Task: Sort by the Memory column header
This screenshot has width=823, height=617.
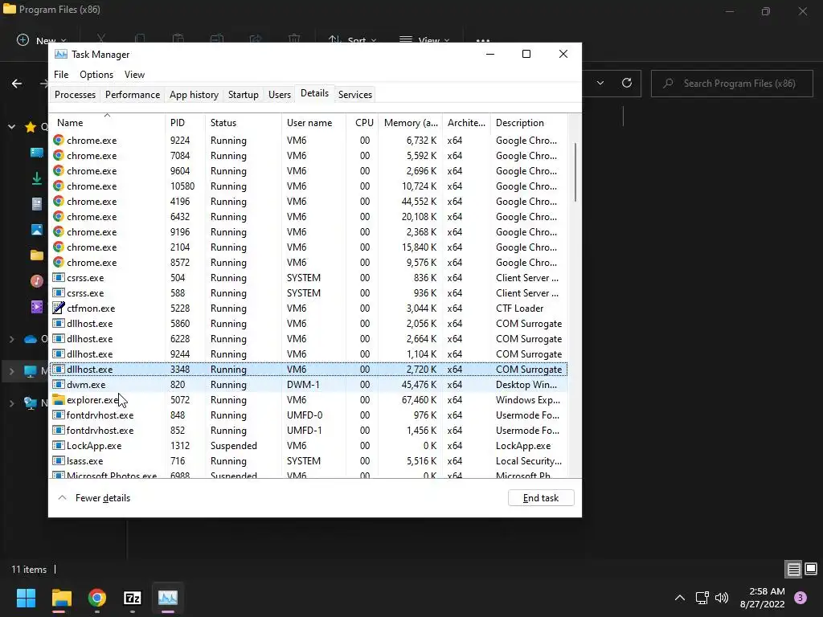Action: [x=411, y=123]
